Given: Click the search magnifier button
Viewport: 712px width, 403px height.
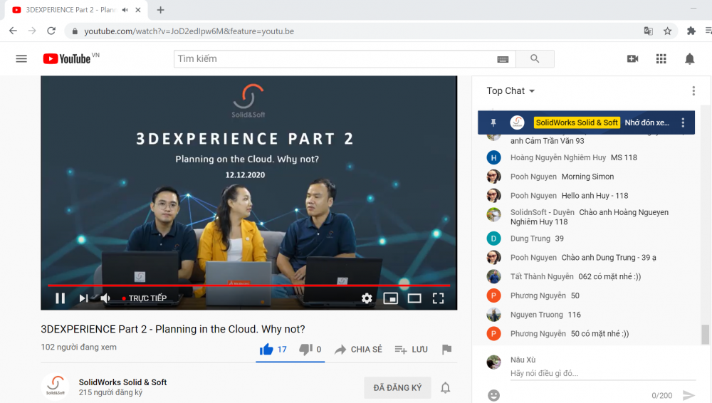Looking at the screenshot, I should coord(535,58).
